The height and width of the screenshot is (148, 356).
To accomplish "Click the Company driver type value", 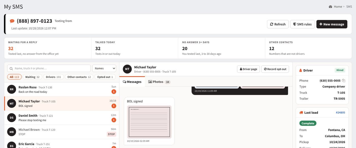I will tap(333, 87).
